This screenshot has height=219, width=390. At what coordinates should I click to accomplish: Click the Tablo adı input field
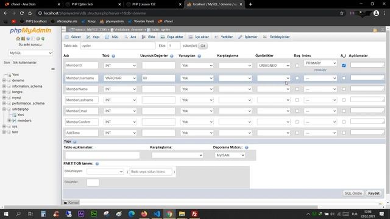[118, 46]
